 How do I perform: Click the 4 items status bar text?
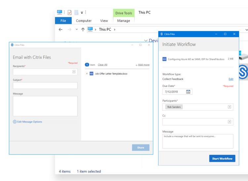point(65,171)
